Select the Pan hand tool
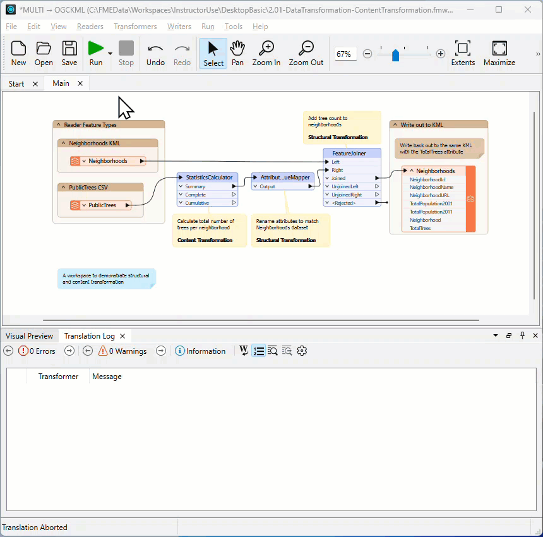 click(x=237, y=53)
